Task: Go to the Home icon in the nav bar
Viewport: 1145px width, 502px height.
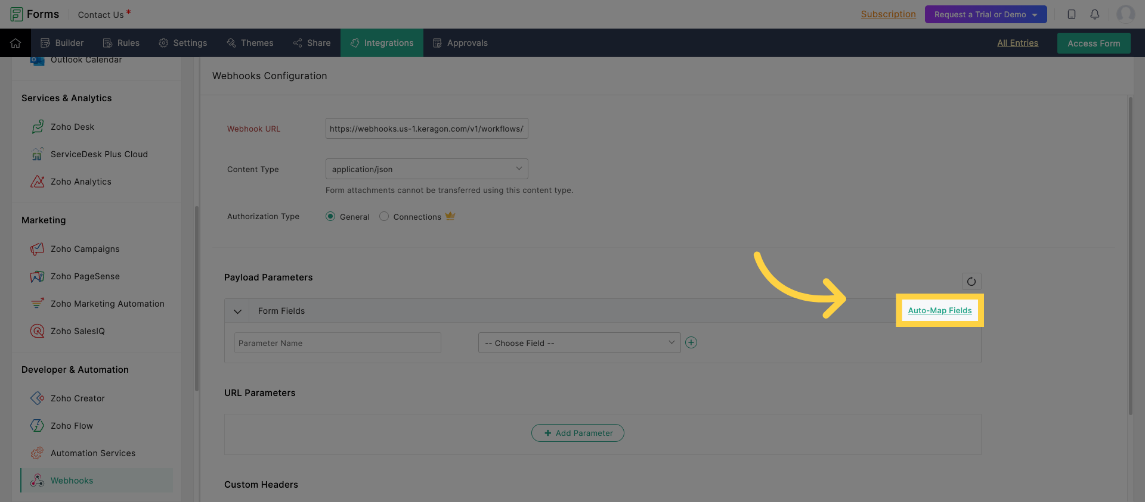Action: pos(16,43)
